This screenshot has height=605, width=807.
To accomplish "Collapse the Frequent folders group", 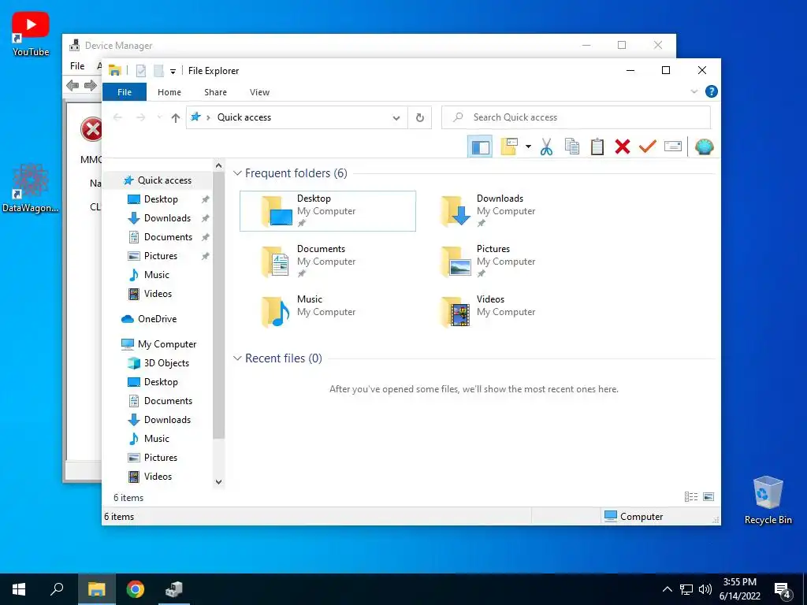I will pyautogui.click(x=237, y=173).
